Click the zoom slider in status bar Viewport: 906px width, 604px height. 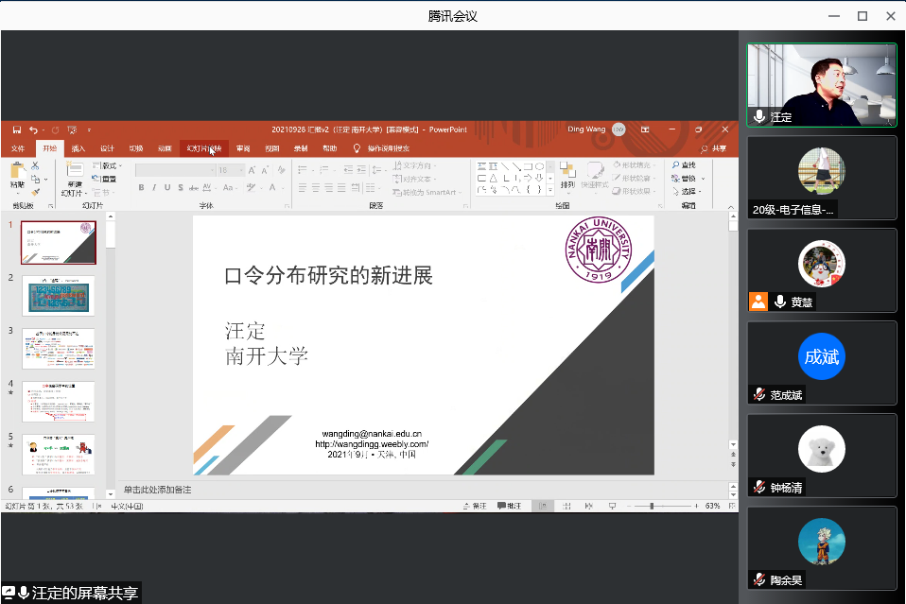click(652, 507)
